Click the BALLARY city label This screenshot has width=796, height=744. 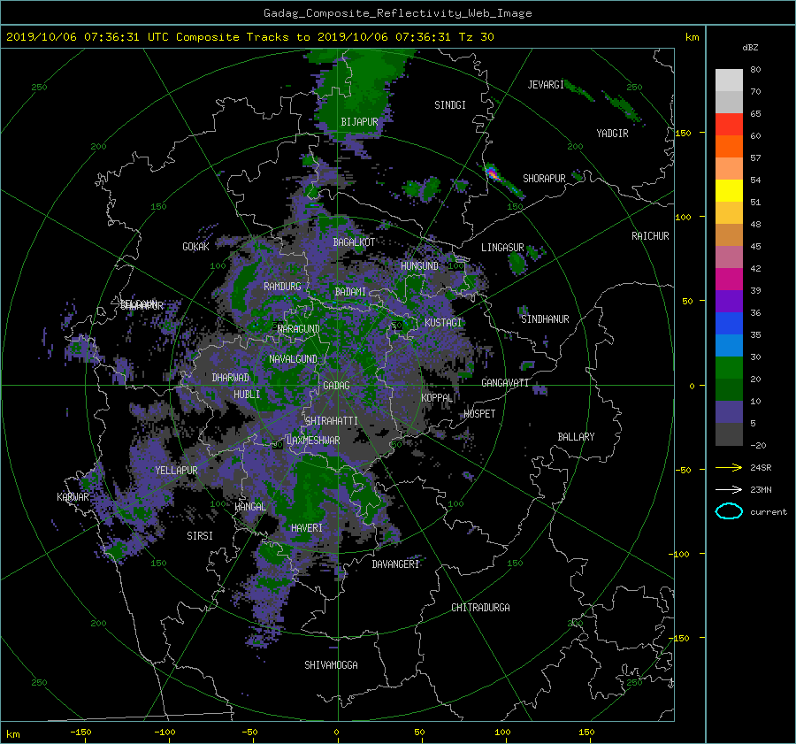[576, 437]
